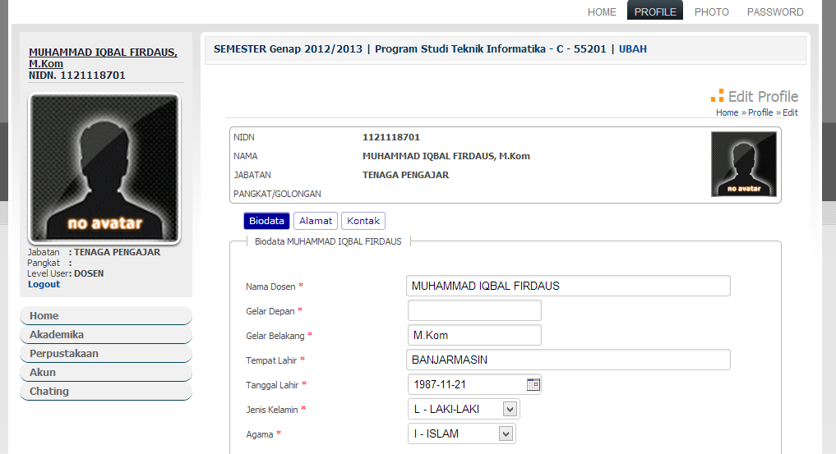Screen dimensions: 836x454
Task: Click the small avatar thumbnail in info box
Action: pos(743,164)
